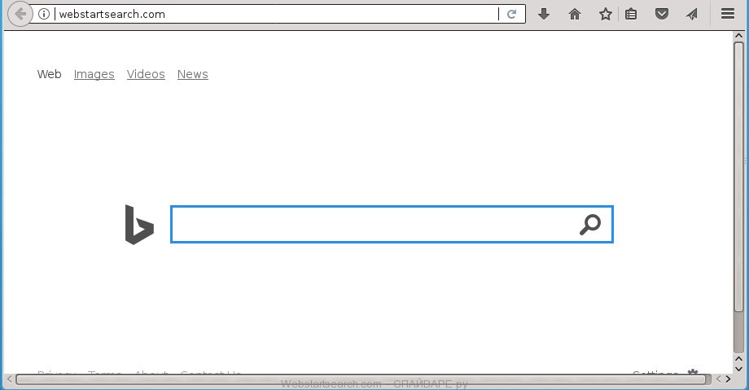Open the Downloads arrow icon
Screen dimensions: 749x390
(544, 15)
